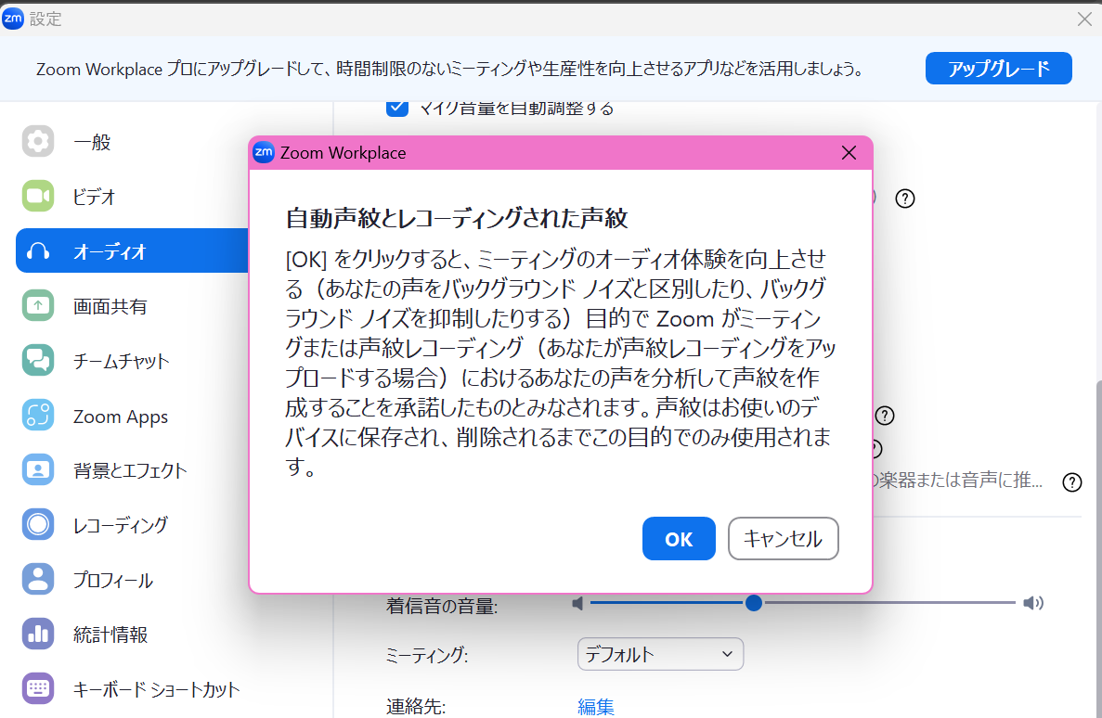The width and height of the screenshot is (1102, 718).
Task: Select Zoom Apps settings tab
Action: click(132, 416)
